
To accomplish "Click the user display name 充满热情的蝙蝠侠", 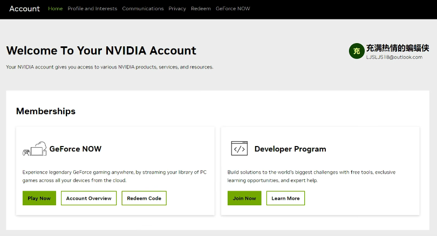I will [398, 48].
